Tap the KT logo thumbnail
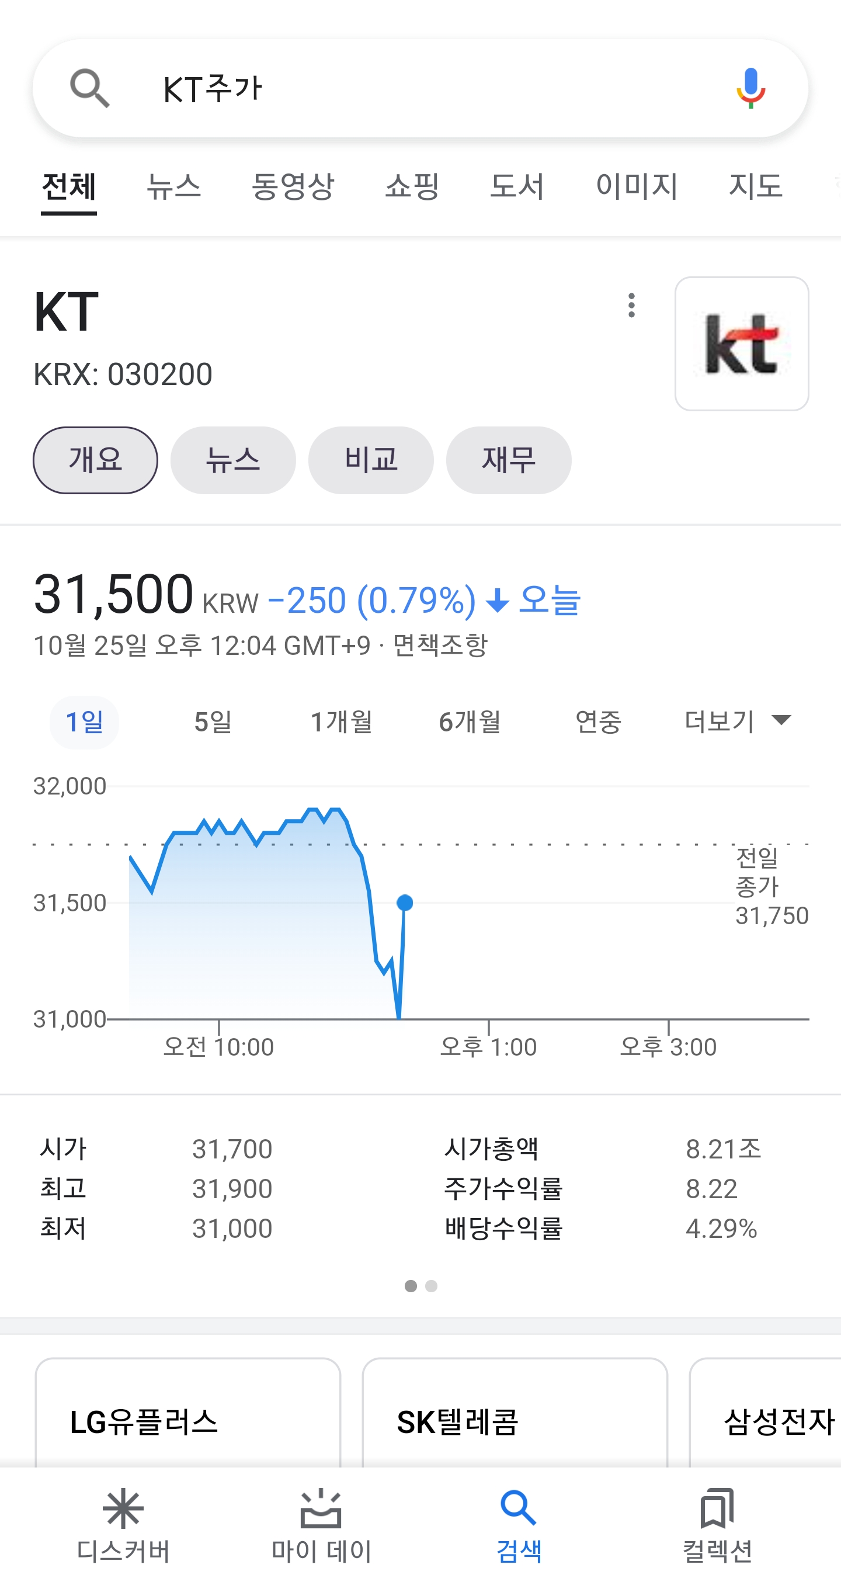This screenshot has width=841, height=1582. 741,344
